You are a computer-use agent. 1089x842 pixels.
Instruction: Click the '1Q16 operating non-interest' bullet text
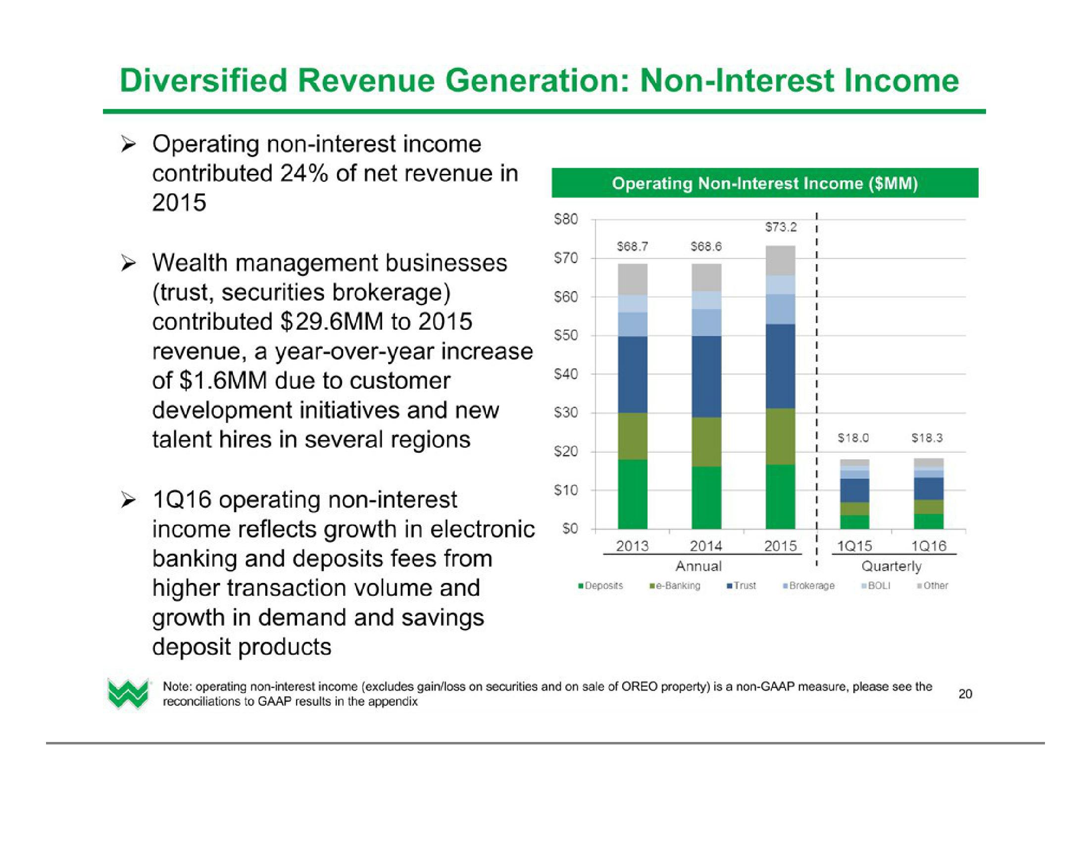344,573
